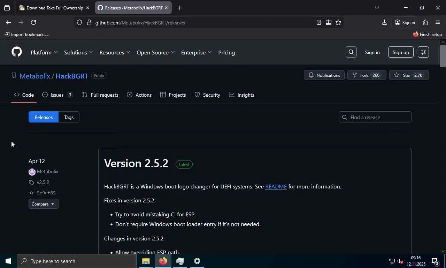
Task: Open appearance settings icon next to Sign up
Action: pyautogui.click(x=423, y=52)
